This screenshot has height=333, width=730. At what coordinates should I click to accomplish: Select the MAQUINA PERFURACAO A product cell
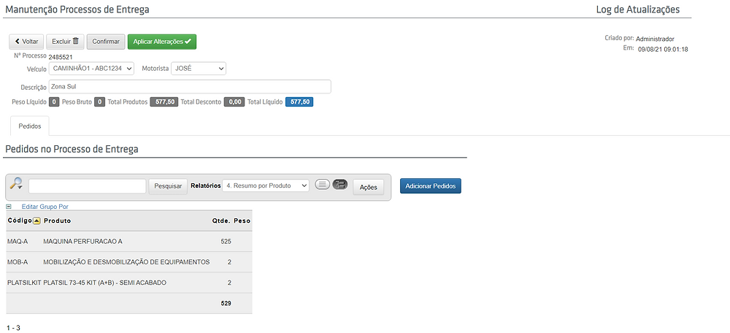click(83, 241)
